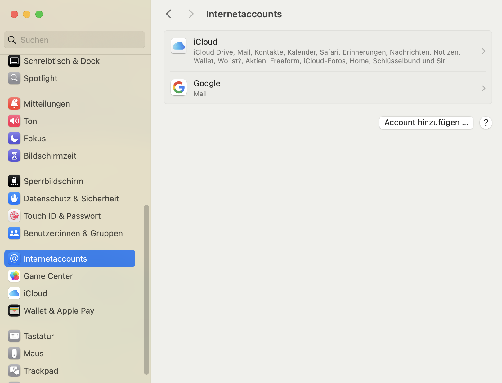This screenshot has width=502, height=383.
Task: Click the Mitteilungen bell icon
Action: 14,104
